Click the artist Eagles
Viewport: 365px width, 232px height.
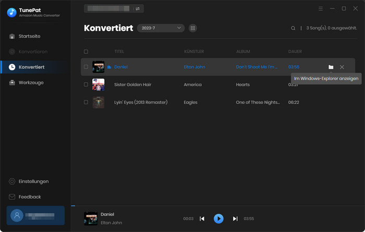pos(190,102)
